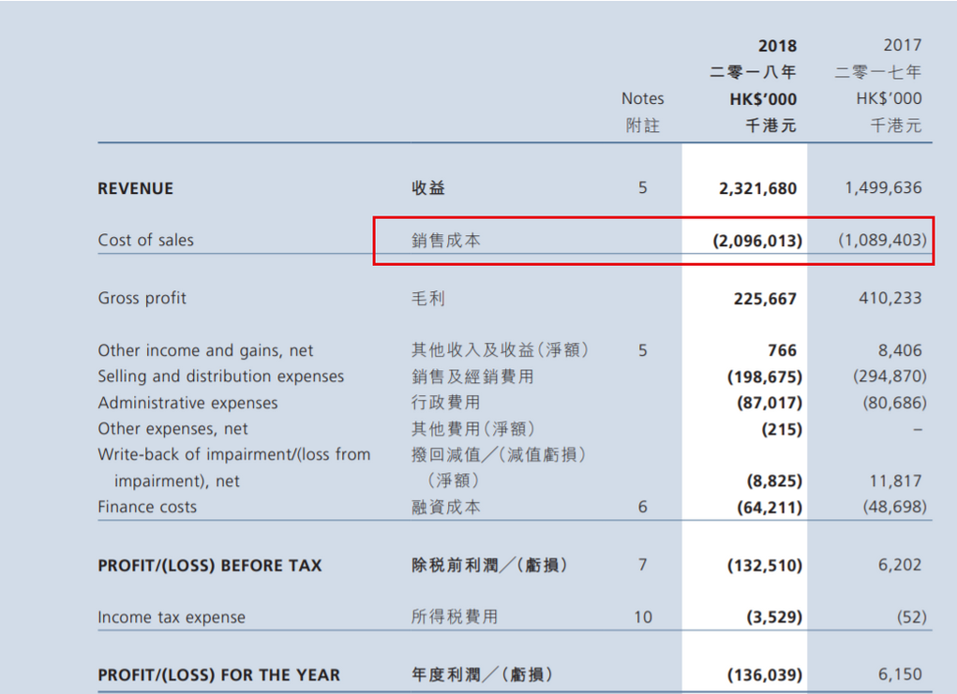957x694 pixels.
Task: Click note number 10 for income tax
Action: [x=643, y=617]
